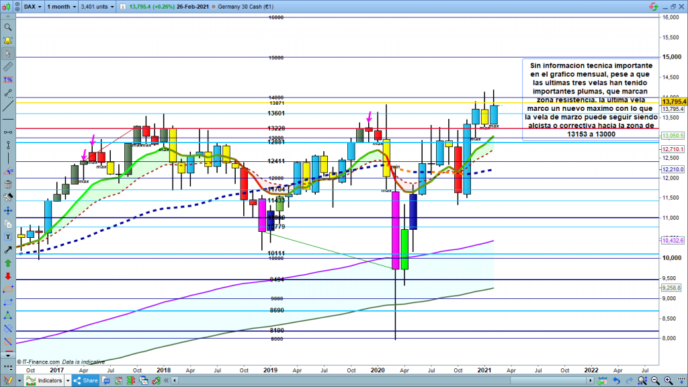Select the text annotation T tool
The height and width of the screenshot is (387, 688).
pos(8,236)
